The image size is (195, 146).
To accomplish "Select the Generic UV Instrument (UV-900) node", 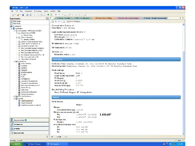I will click(x=30, y=42).
